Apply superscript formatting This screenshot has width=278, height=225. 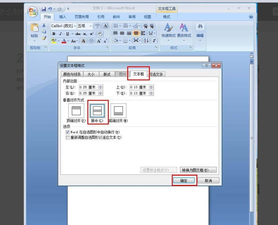point(92,34)
